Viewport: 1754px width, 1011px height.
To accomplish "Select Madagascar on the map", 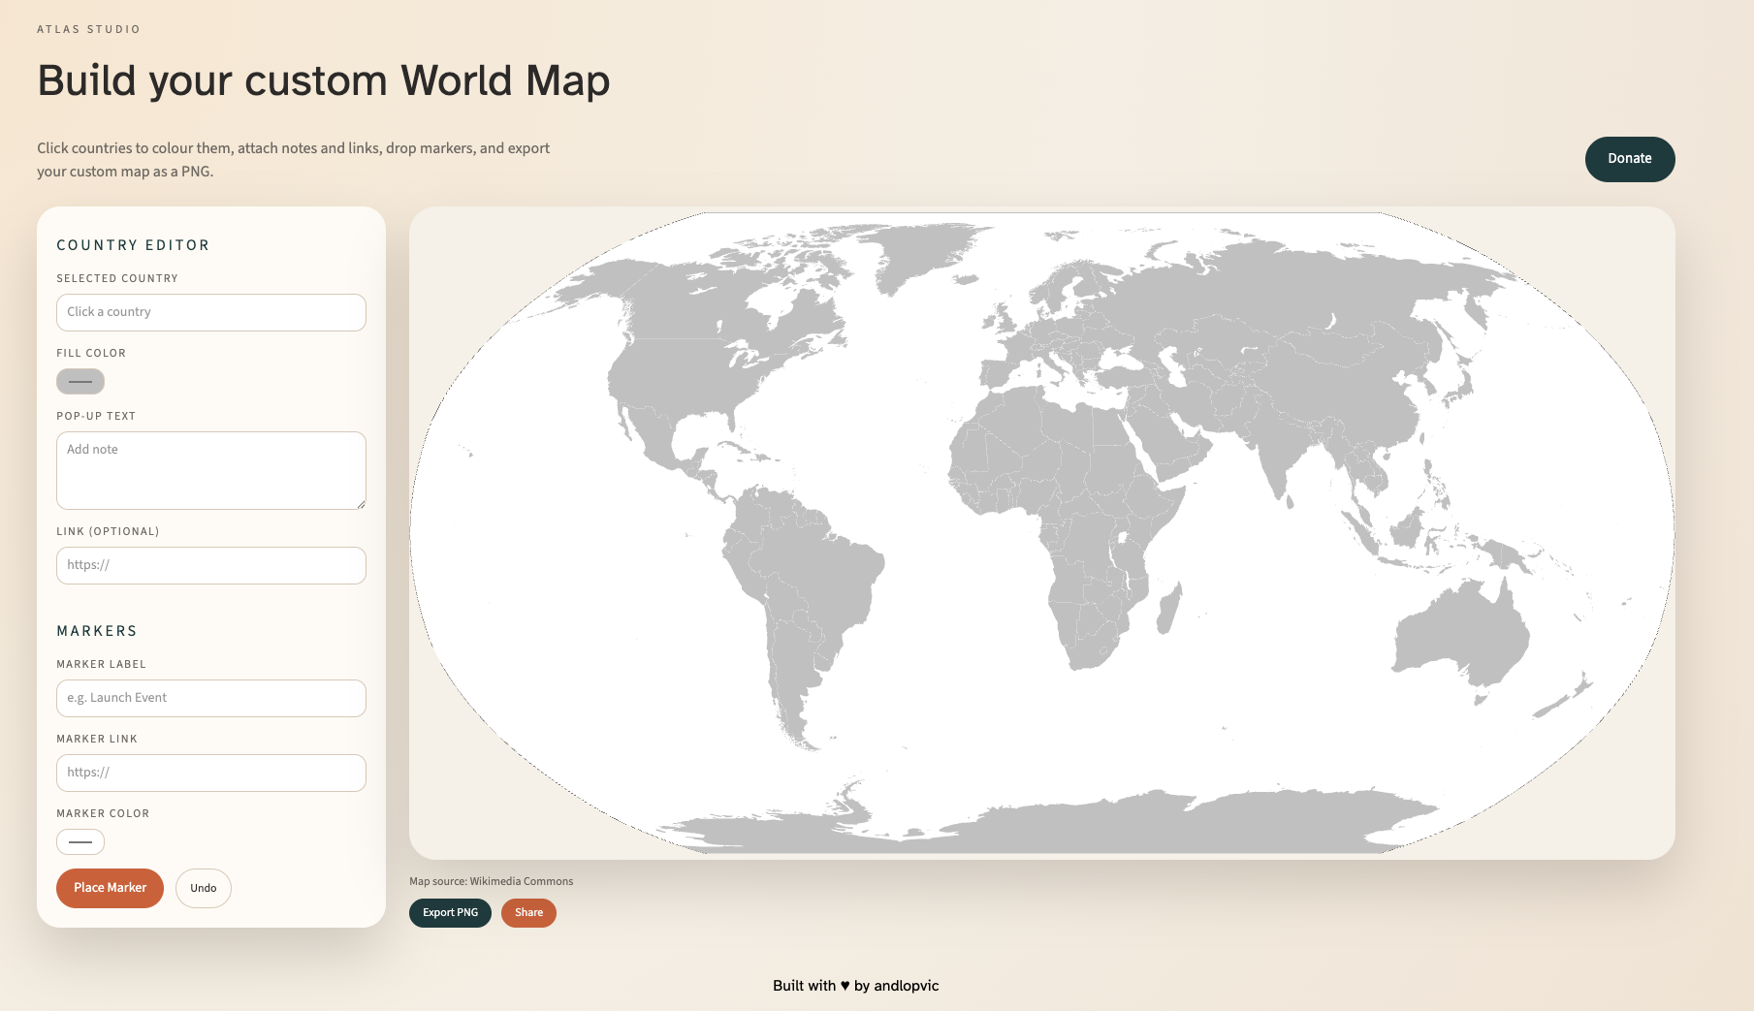I will (1169, 608).
